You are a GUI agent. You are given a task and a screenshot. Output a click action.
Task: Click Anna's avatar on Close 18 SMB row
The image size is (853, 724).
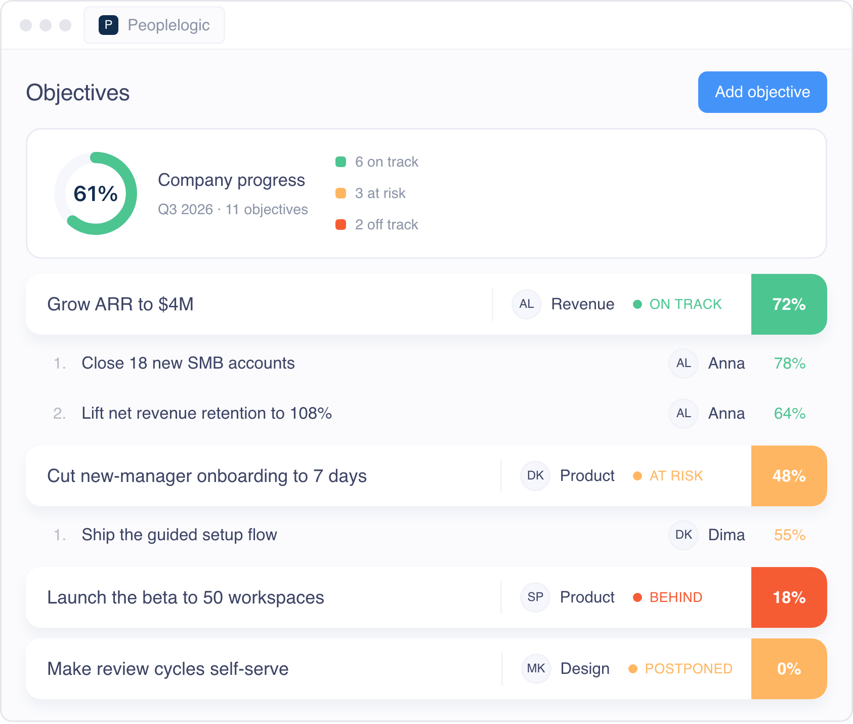coord(684,363)
